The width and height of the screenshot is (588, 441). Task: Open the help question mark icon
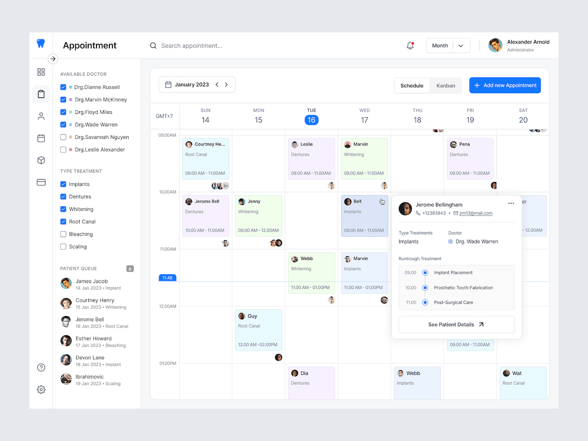41,367
